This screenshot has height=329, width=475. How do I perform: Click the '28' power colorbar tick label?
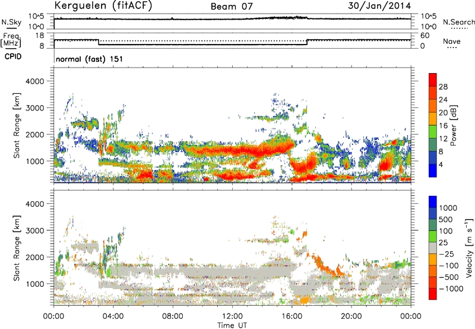tap(443, 87)
